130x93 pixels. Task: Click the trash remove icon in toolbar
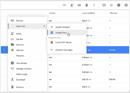[x=87, y=5]
